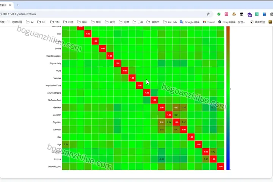Click the Fruits diagonal 1.00 cell

tap(125, 71)
